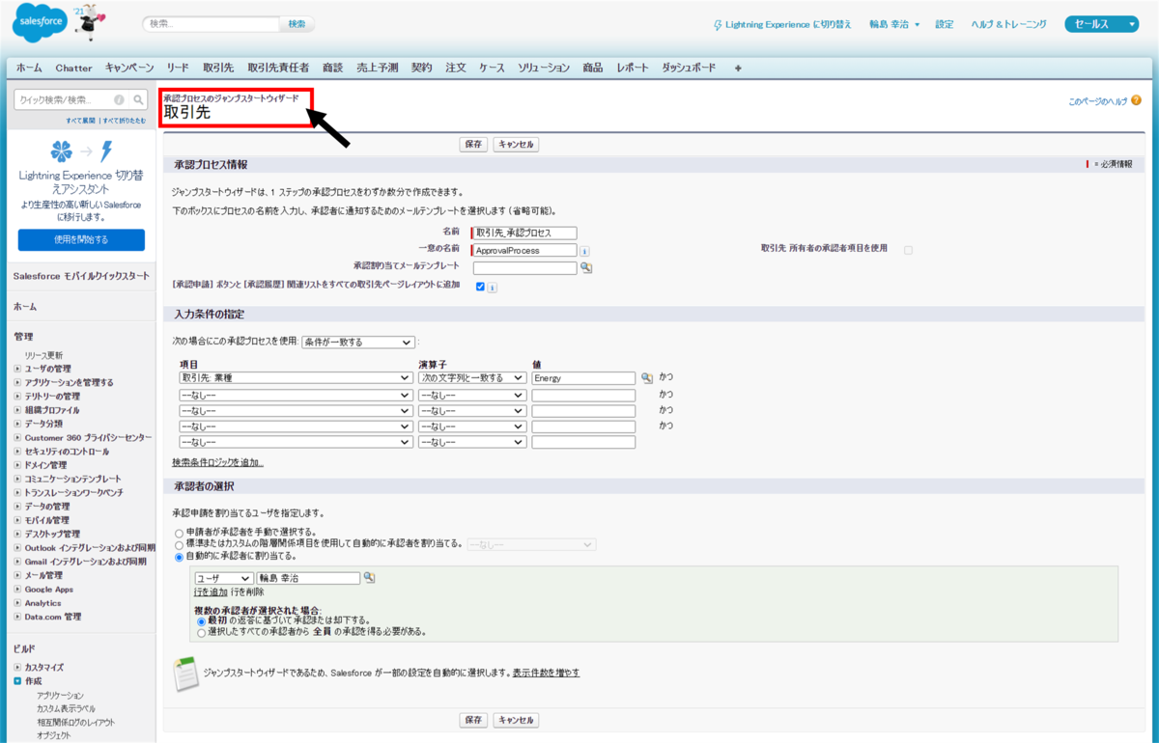Open the リード tab

(x=178, y=68)
